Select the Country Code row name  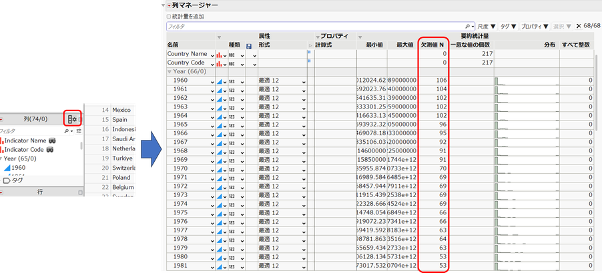186,63
